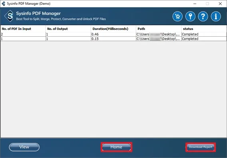Click the Path cell in the 0.46 row
The width and height of the screenshot is (227, 158).
pyautogui.click(x=159, y=34)
